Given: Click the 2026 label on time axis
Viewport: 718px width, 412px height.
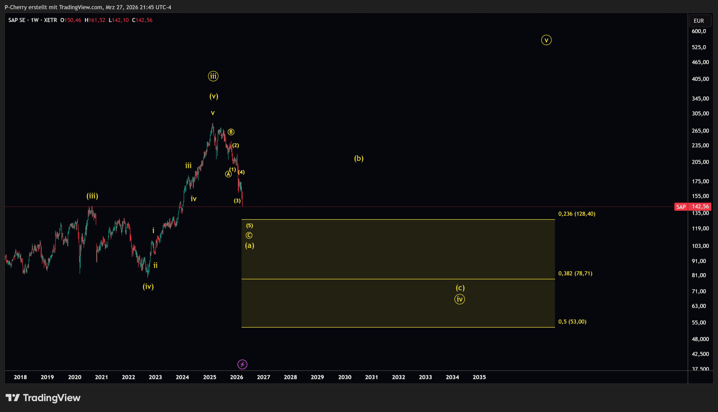Looking at the screenshot, I should (236, 377).
